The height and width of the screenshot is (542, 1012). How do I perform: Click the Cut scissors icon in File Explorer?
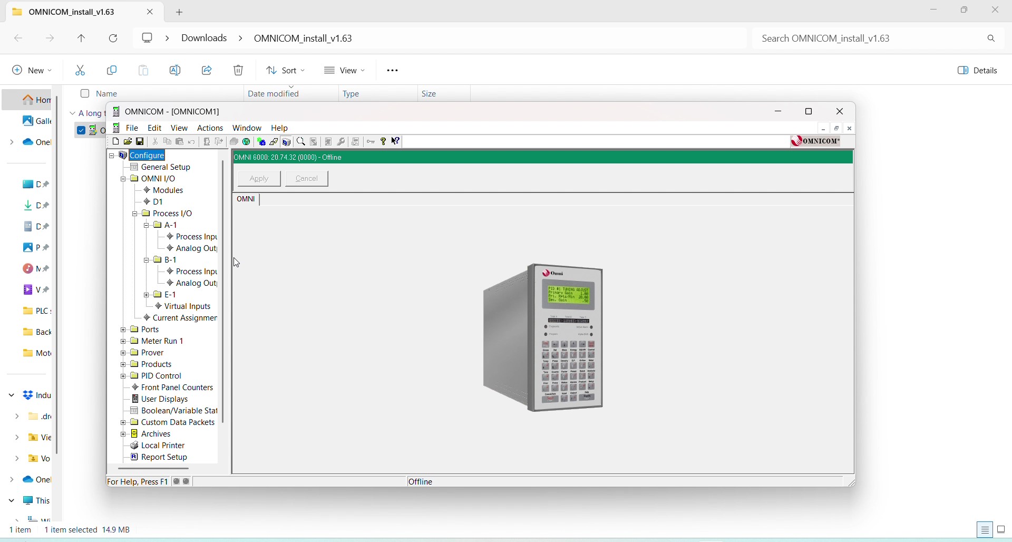click(81, 71)
